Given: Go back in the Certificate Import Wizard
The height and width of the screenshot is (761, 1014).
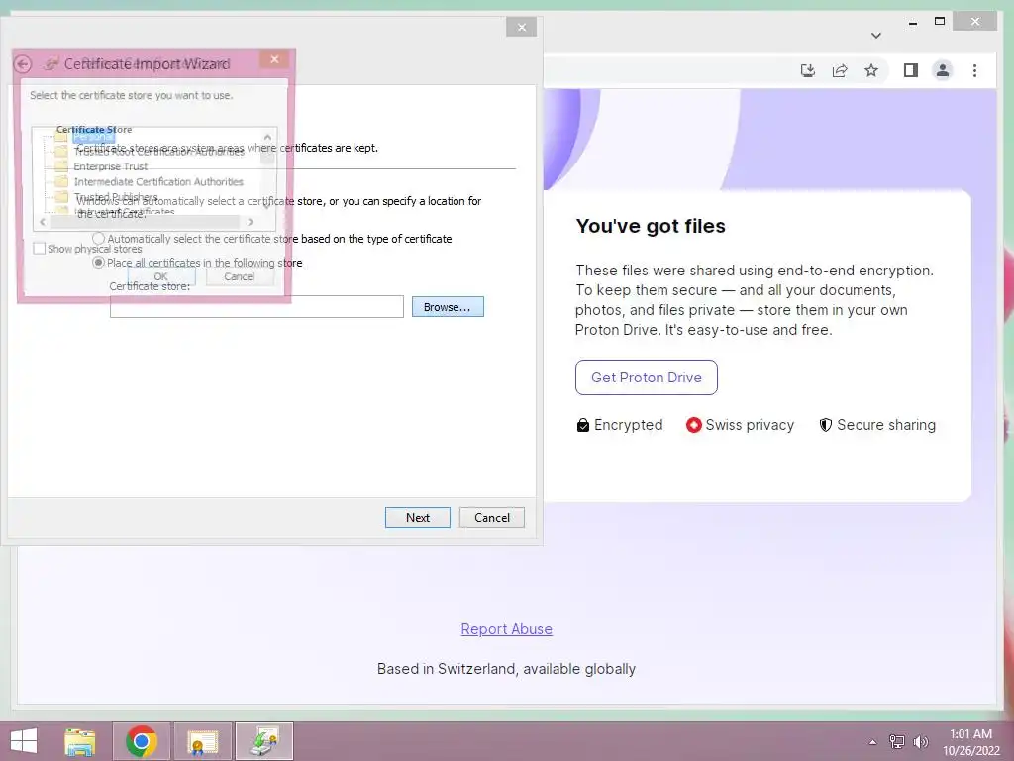Looking at the screenshot, I should 23,64.
